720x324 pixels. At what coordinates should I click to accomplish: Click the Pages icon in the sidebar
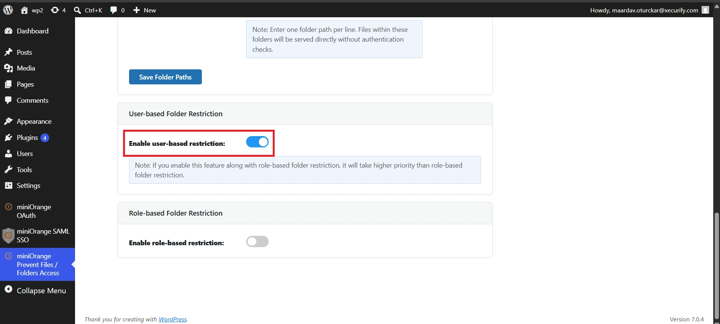pyautogui.click(x=9, y=84)
